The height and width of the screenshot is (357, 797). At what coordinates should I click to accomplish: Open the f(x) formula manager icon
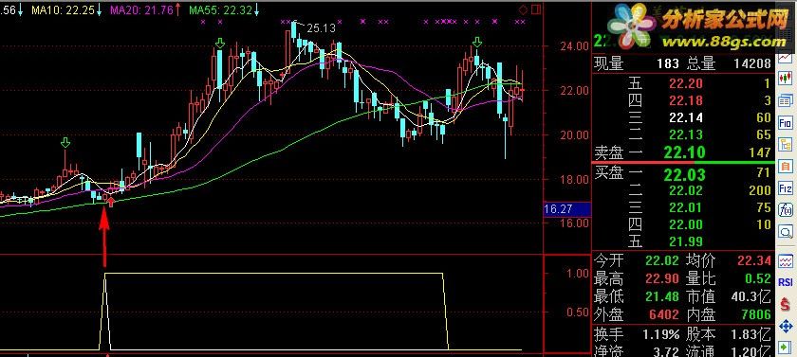786,210
